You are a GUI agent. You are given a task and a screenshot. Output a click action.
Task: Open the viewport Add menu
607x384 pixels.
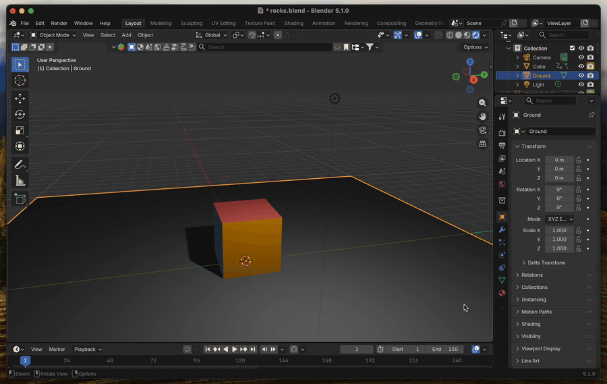pos(126,35)
